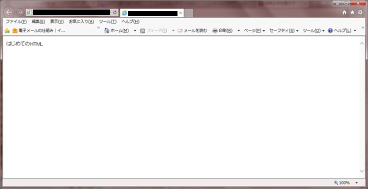This screenshot has height=189, width=368.
Task: Expand the dropdown arrow next to フィード(J)
Action: [x=173, y=30]
